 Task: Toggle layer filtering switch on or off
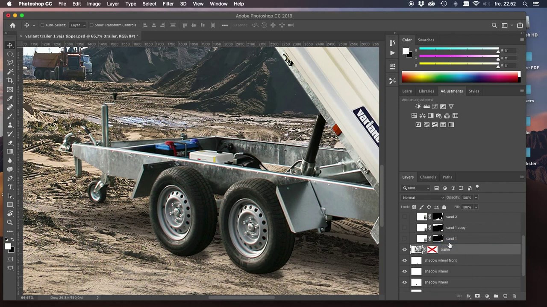(477, 187)
